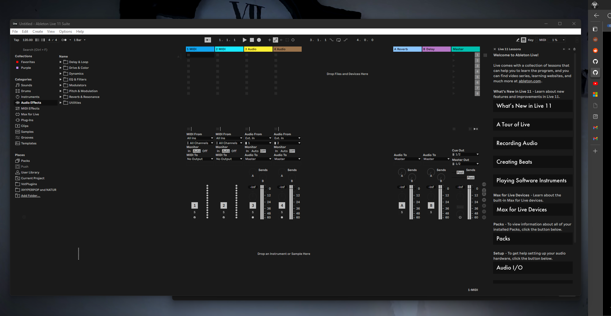Image resolution: width=611 pixels, height=316 pixels.
Task: Click the ableton.com link in the lessons panel
Action: point(530,81)
